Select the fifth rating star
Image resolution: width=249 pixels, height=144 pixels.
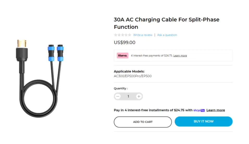(130, 35)
